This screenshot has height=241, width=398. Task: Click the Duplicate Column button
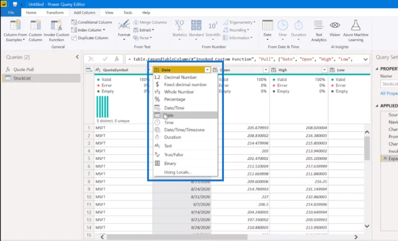[90, 38]
